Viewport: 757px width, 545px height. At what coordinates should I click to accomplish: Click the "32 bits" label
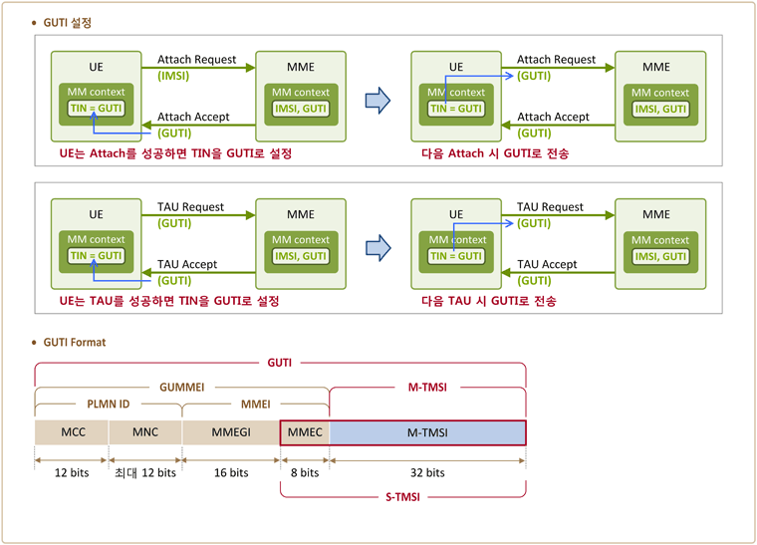(x=427, y=472)
